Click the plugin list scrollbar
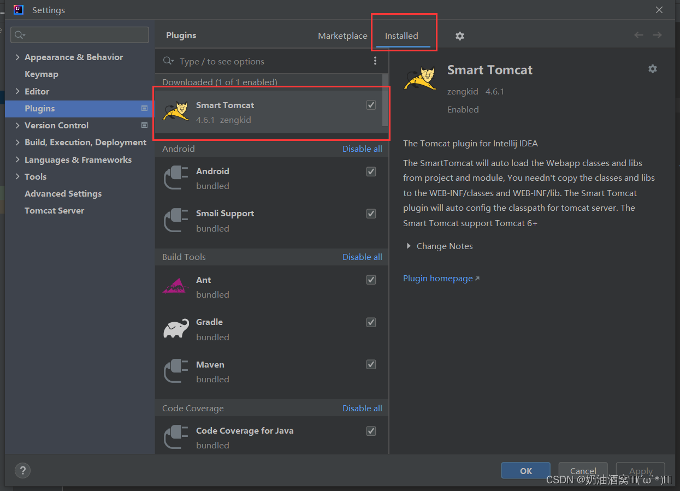 coord(385,101)
